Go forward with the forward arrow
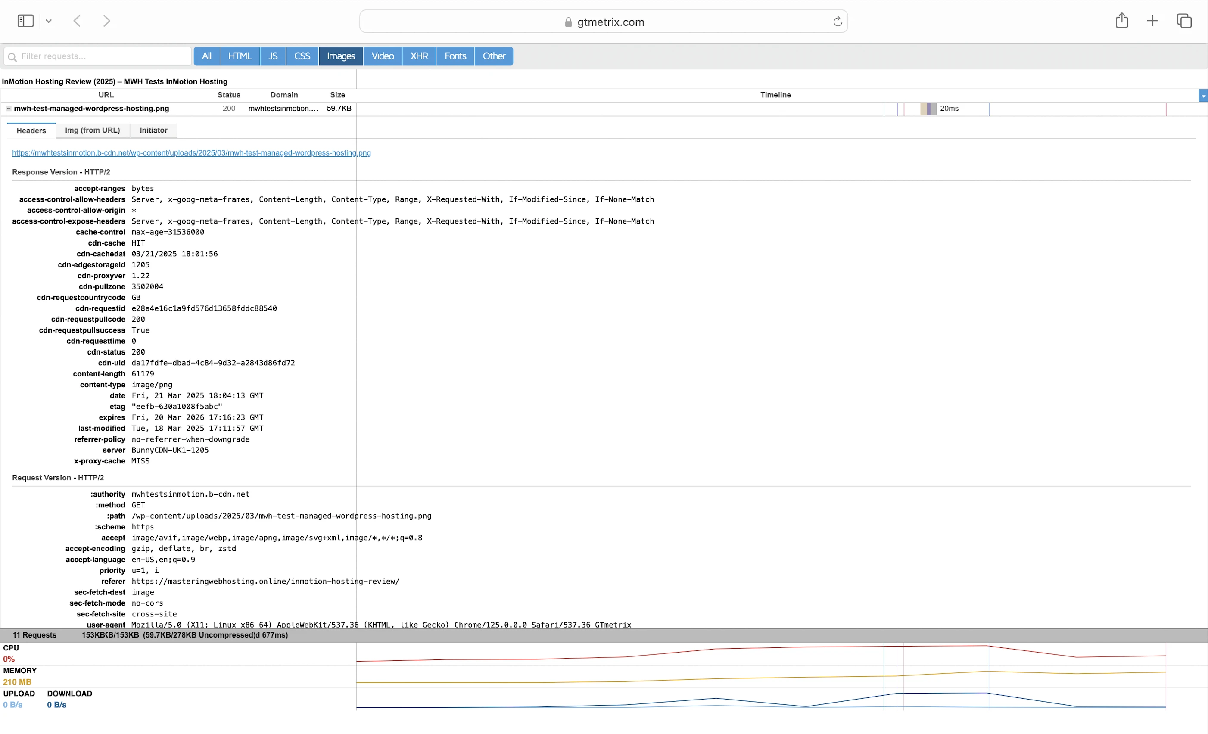The height and width of the screenshot is (734, 1208). 106,21
